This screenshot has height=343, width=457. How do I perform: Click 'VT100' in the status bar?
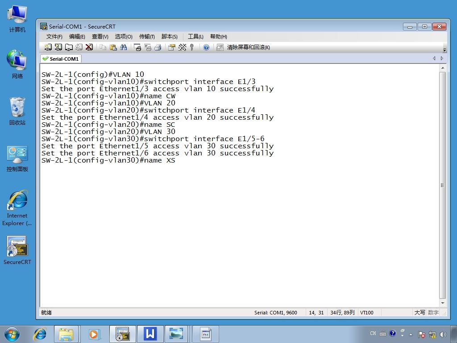tap(367, 312)
